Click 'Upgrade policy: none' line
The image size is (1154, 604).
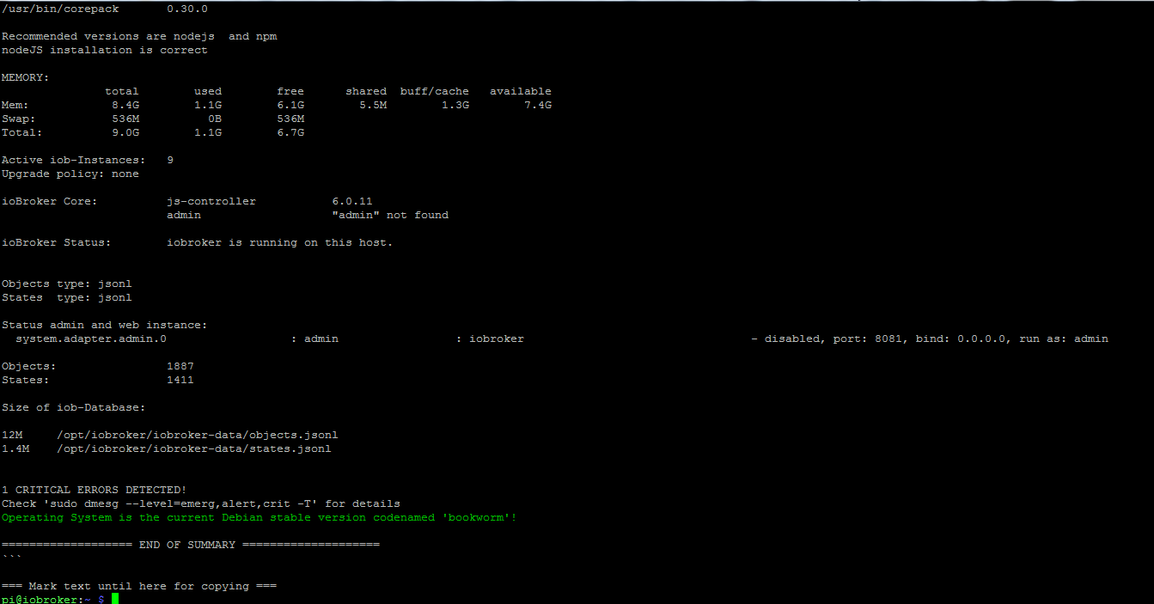pos(70,174)
